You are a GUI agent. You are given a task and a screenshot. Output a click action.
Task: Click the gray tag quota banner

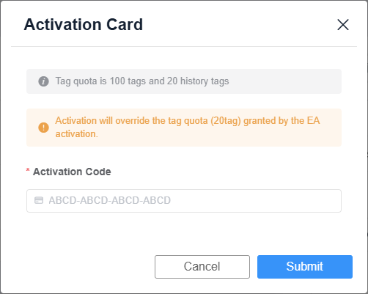tap(184, 81)
